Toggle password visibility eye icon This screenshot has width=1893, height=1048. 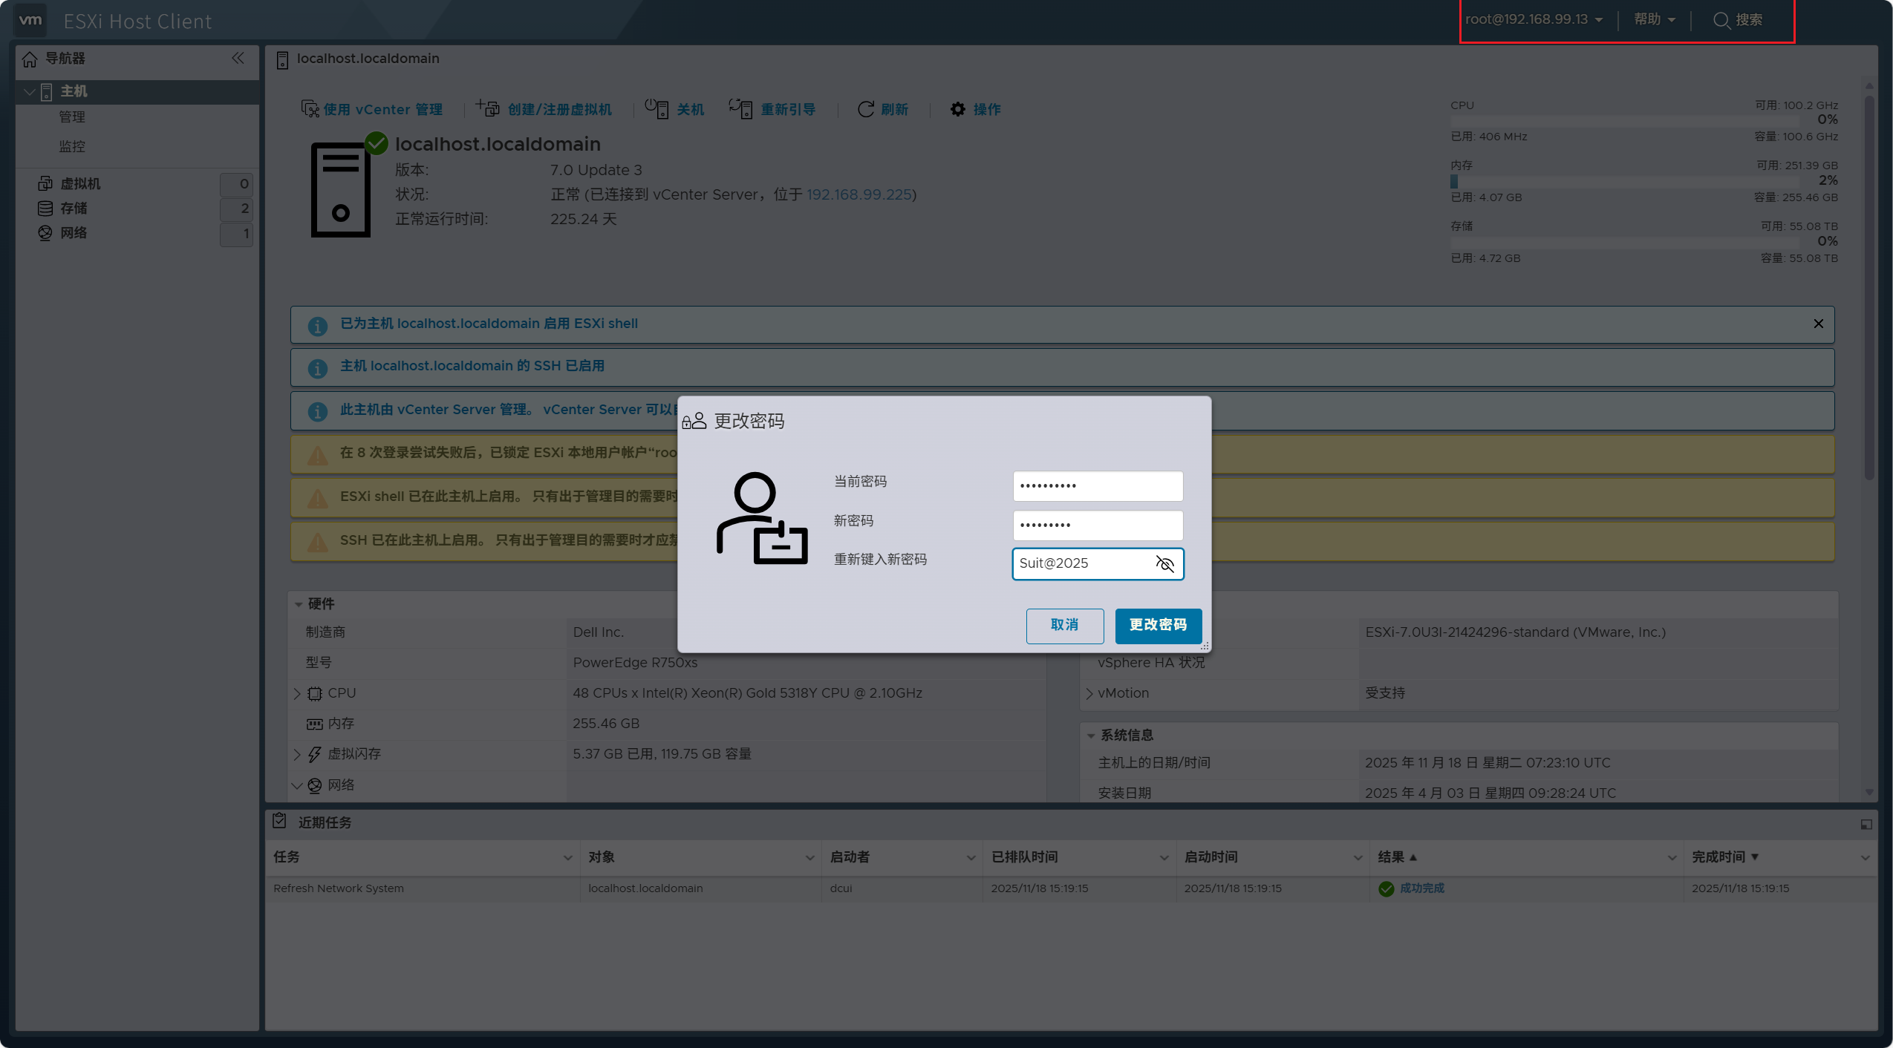click(1164, 564)
